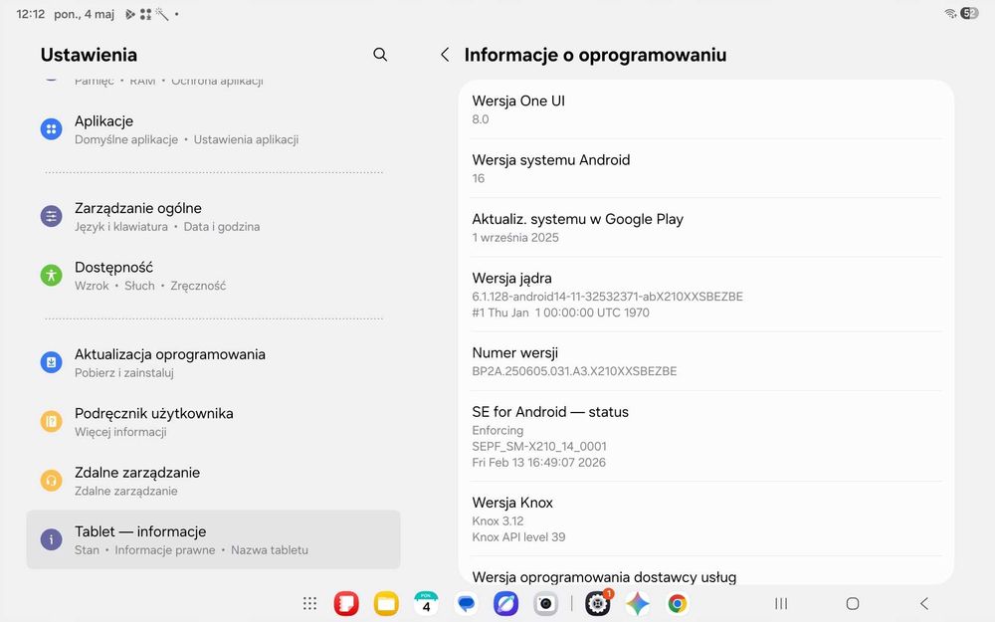Screen dimensions: 995x622
Task: Tap Wersja oprogramowania dostawcy usług row
Action: pos(706,571)
